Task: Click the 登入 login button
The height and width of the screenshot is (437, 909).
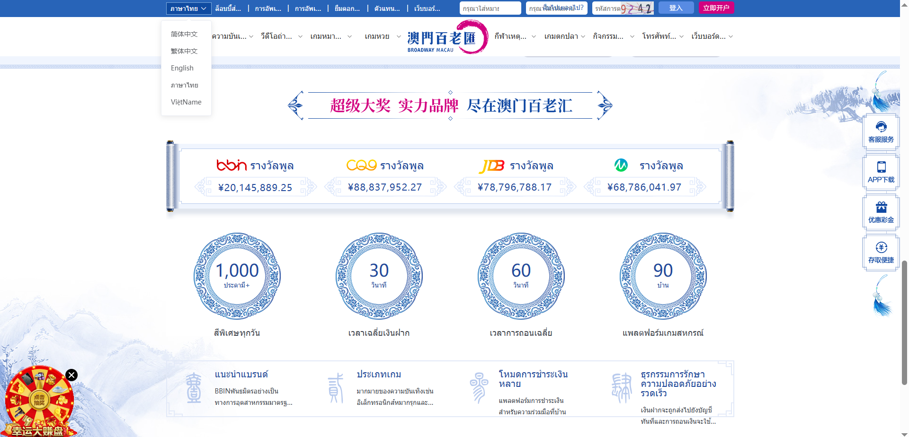Action: pos(676,8)
